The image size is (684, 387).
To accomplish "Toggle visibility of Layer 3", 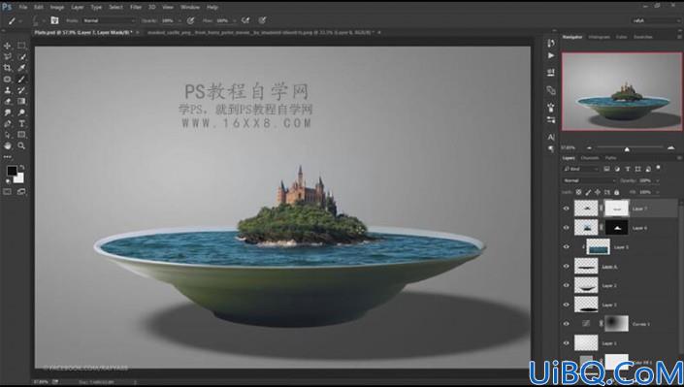I will click(x=567, y=305).
